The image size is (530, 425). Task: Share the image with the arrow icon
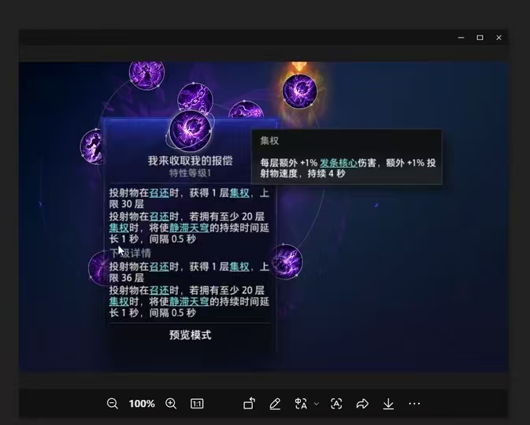pos(362,404)
